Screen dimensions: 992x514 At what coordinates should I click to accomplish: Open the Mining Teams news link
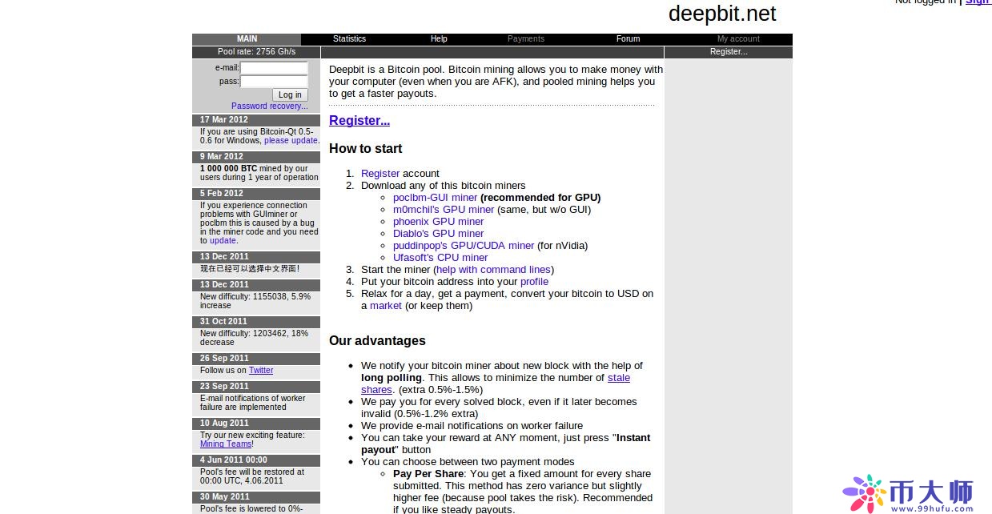pyautogui.click(x=225, y=444)
